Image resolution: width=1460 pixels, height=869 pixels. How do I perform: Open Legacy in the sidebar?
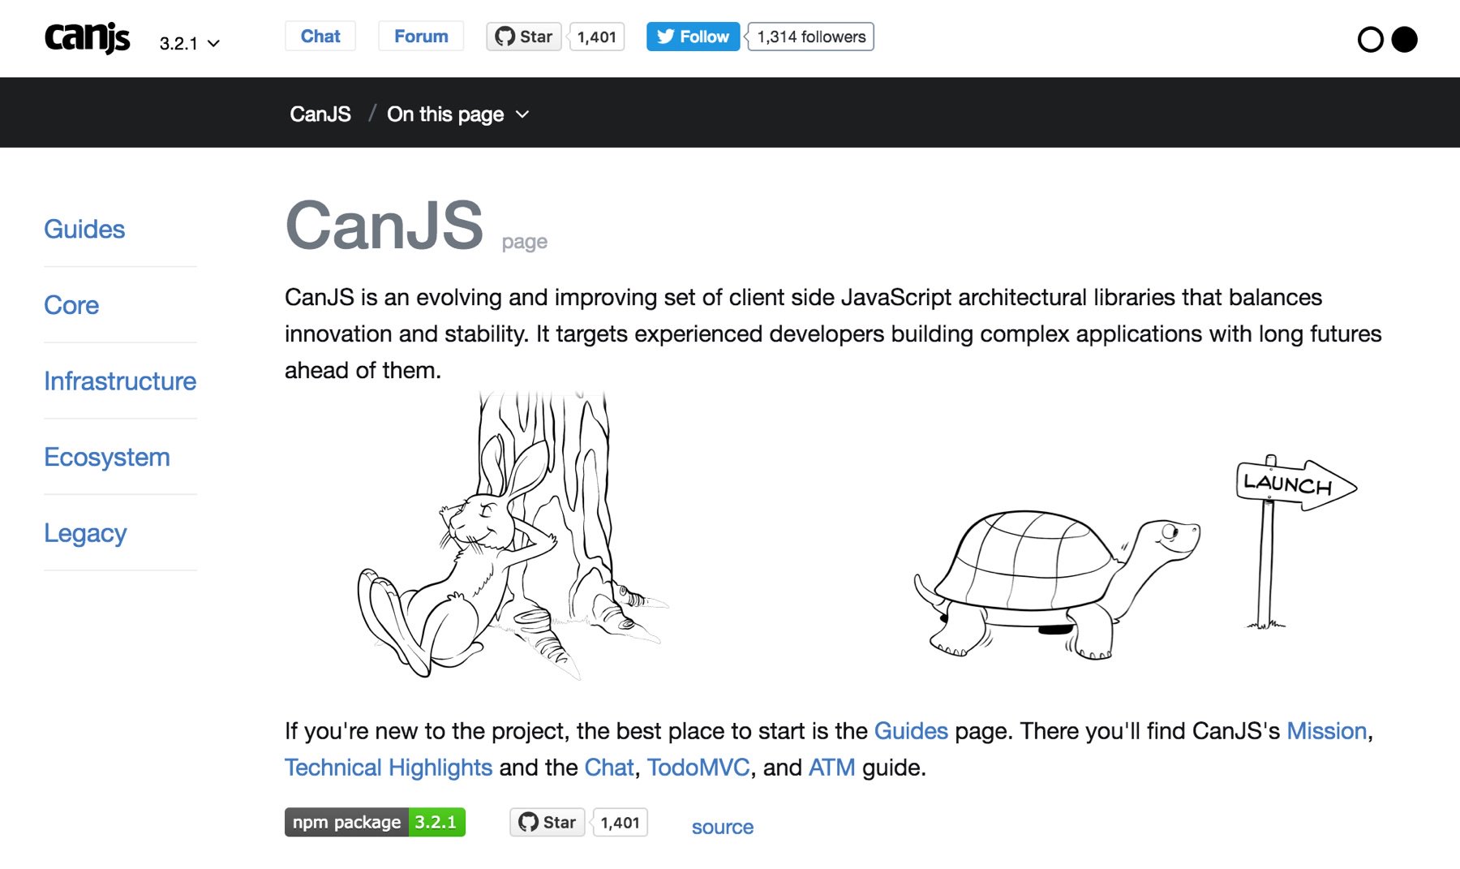coord(85,533)
